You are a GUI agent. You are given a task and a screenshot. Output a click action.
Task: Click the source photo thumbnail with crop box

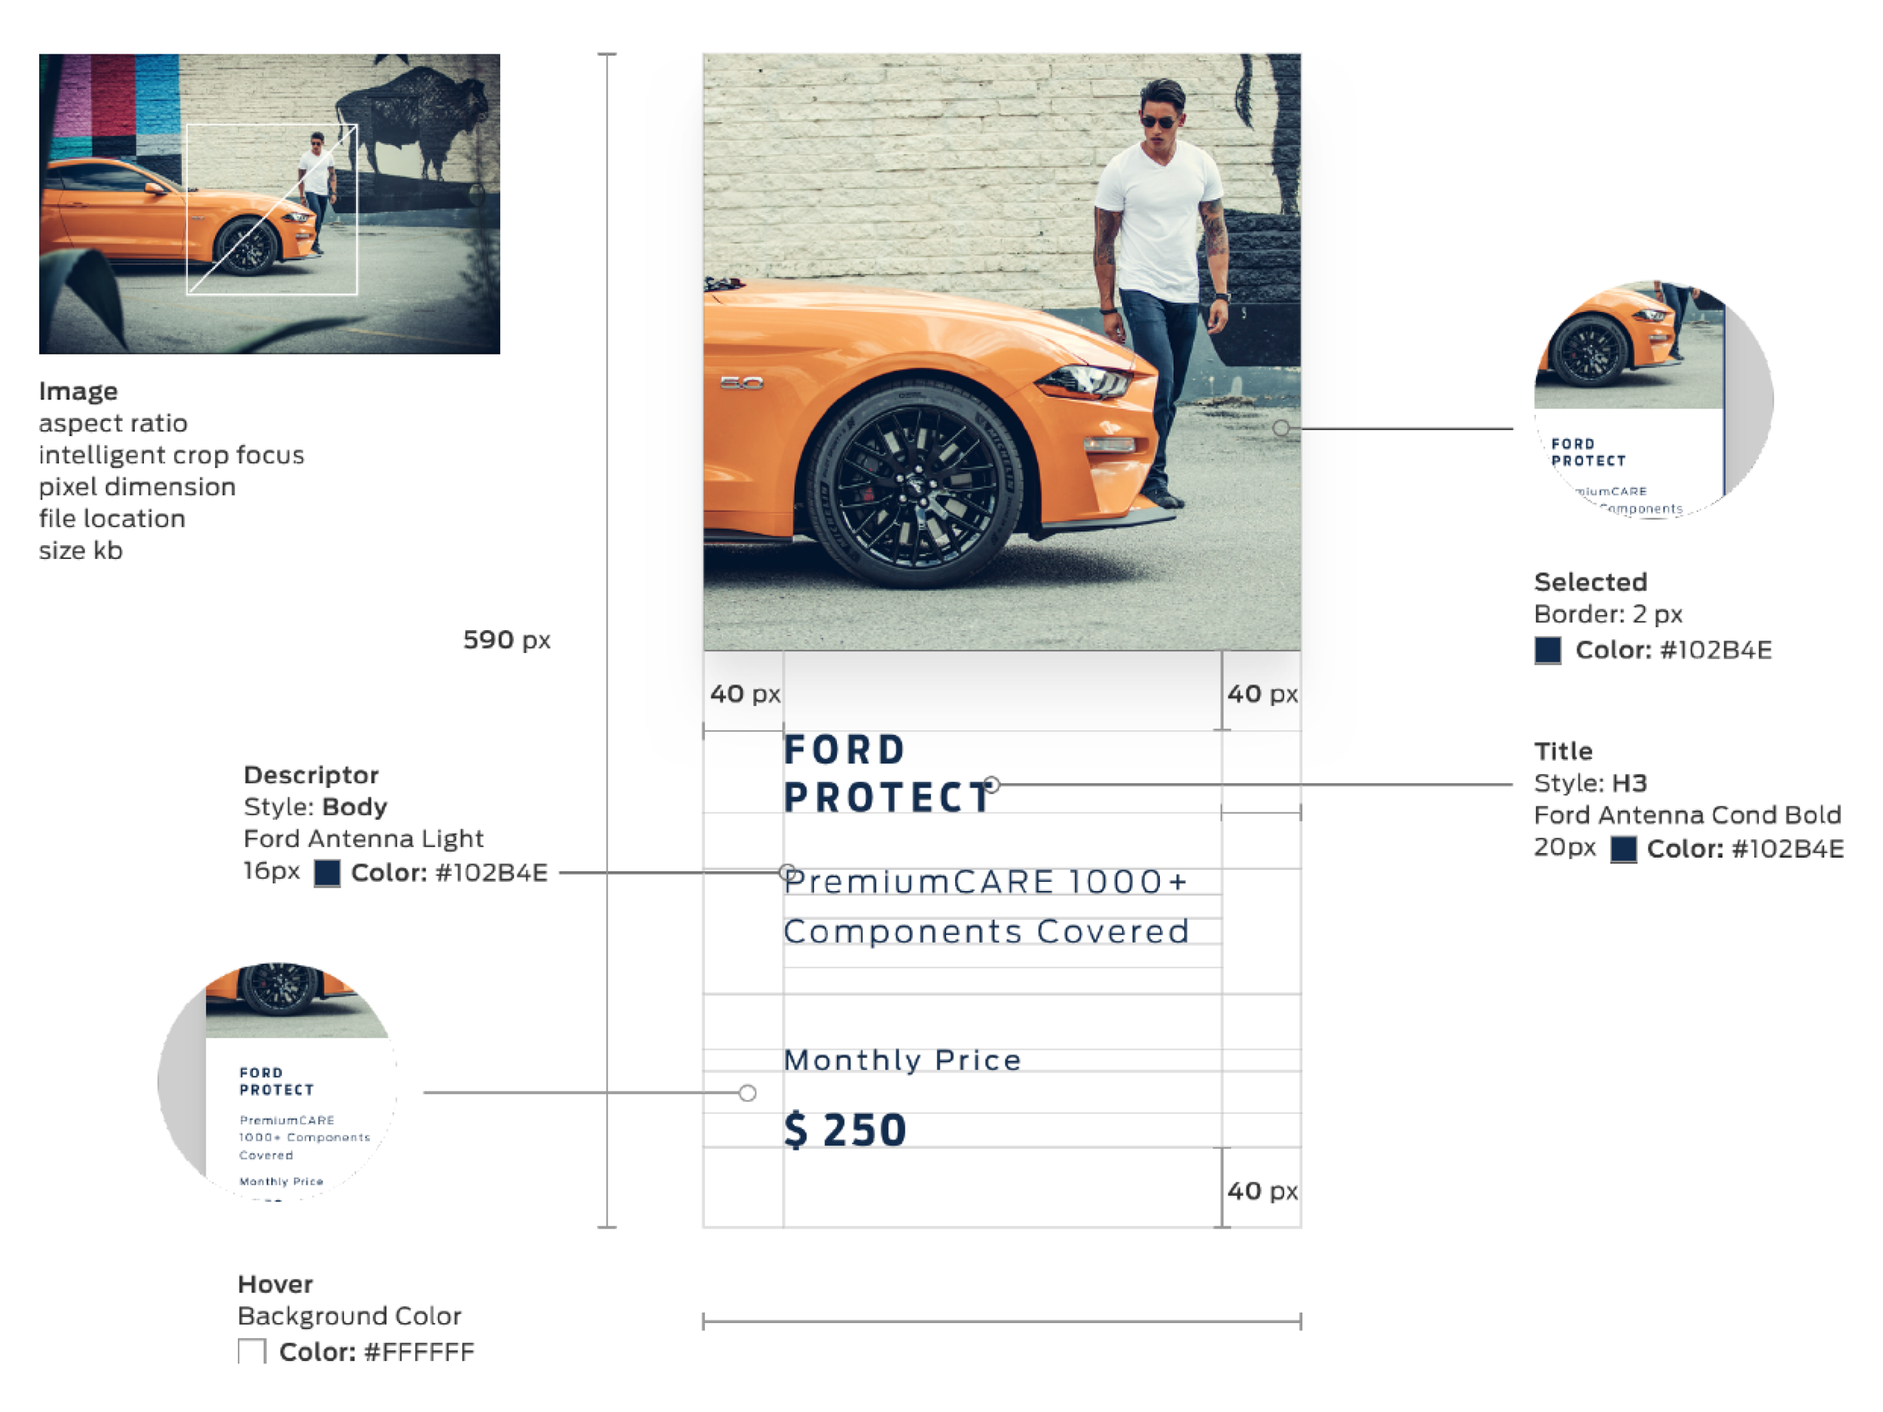pyautogui.click(x=270, y=203)
